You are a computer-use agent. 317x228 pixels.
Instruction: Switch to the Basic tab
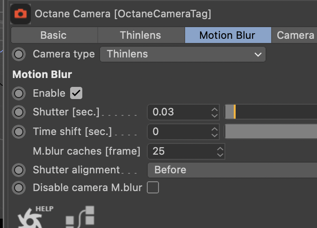pos(54,35)
